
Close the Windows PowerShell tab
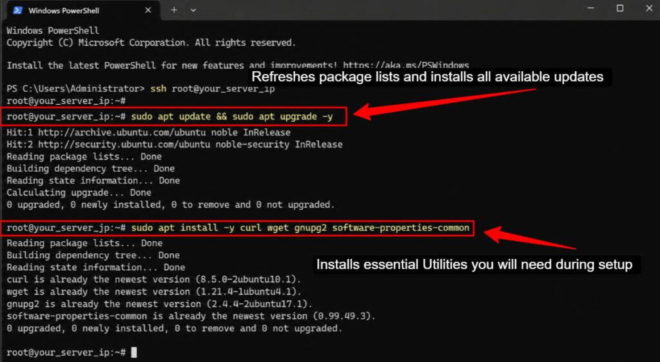tap(148, 10)
